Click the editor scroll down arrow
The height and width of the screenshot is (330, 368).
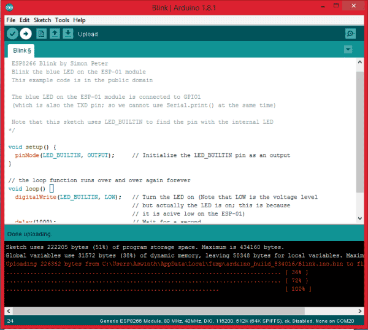point(360,218)
